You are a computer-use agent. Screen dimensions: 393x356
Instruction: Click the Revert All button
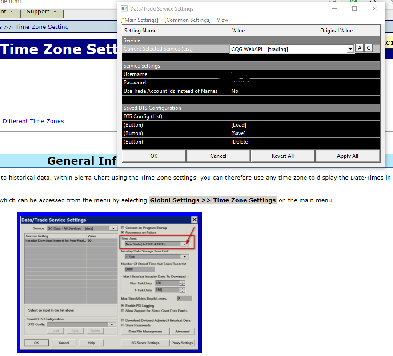click(283, 156)
